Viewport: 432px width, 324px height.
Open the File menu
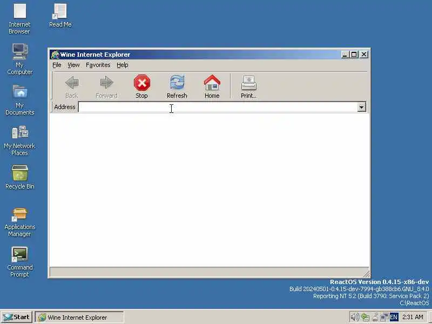tap(57, 65)
